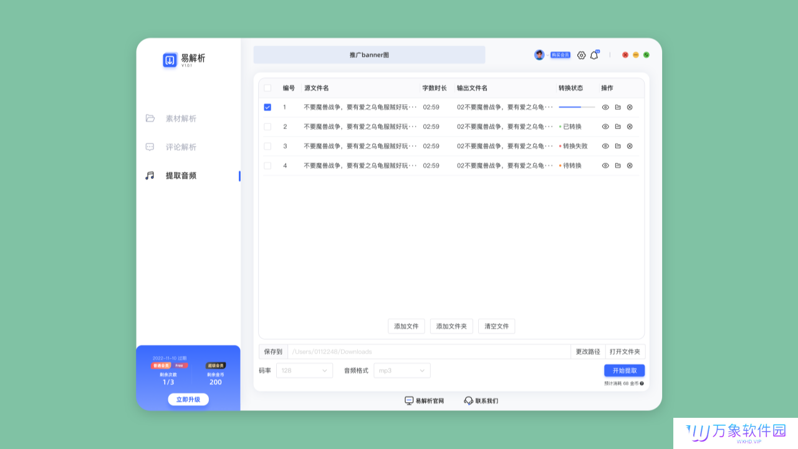Click the output file name in row 3
798x449 pixels.
point(505,146)
